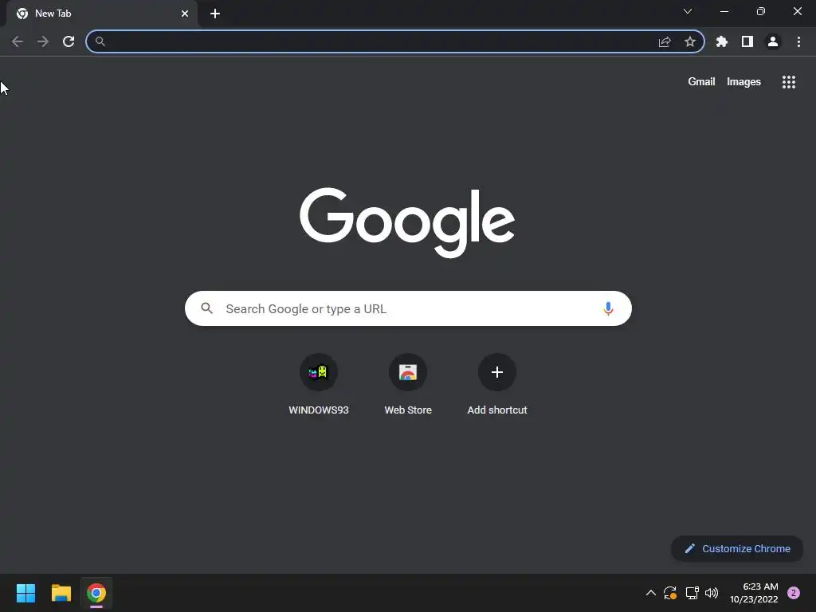Minimize the Chrome window
816x612 pixels.
pos(724,11)
